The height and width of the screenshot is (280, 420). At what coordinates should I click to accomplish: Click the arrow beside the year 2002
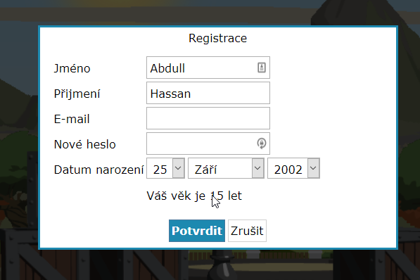(x=313, y=168)
